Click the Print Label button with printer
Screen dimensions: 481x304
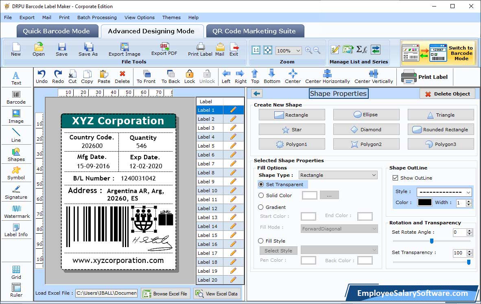pos(424,77)
